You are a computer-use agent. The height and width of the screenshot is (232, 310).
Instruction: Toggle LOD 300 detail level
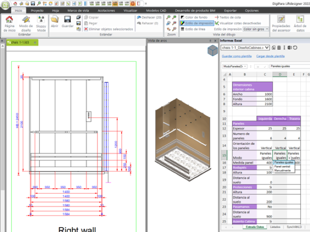pyautogui.click(x=103, y=3)
